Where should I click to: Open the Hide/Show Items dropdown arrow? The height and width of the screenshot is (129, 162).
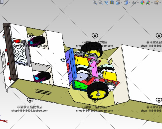(x=138, y=3)
